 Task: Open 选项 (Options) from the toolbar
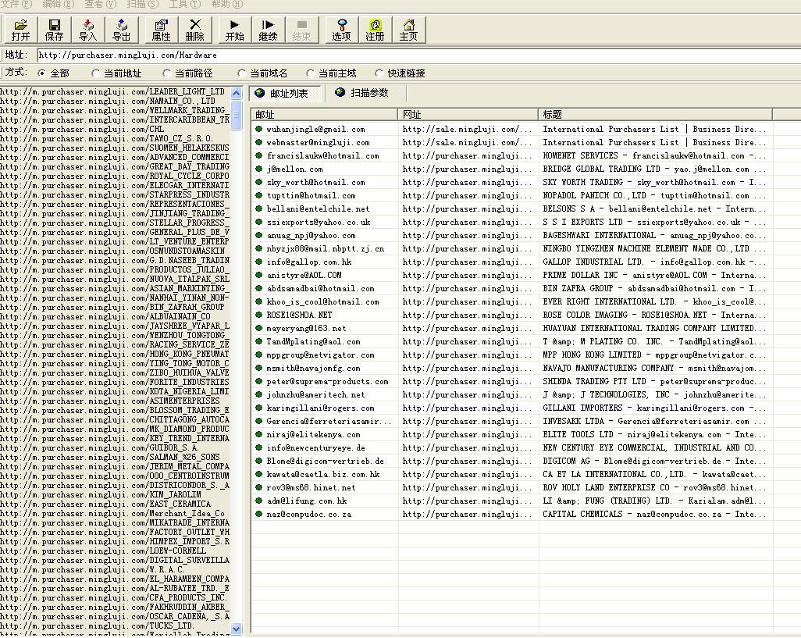[x=341, y=30]
